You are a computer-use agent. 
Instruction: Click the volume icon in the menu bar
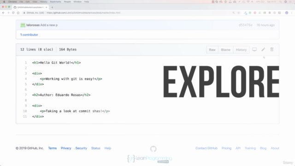pos(252,2)
